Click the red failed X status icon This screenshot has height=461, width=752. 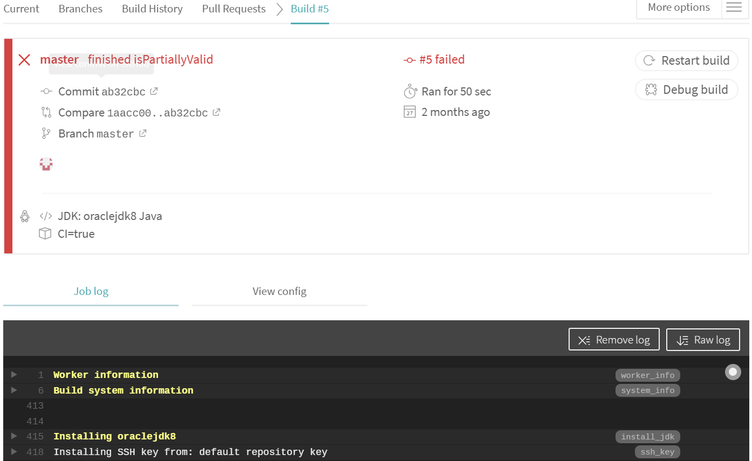[x=24, y=60]
